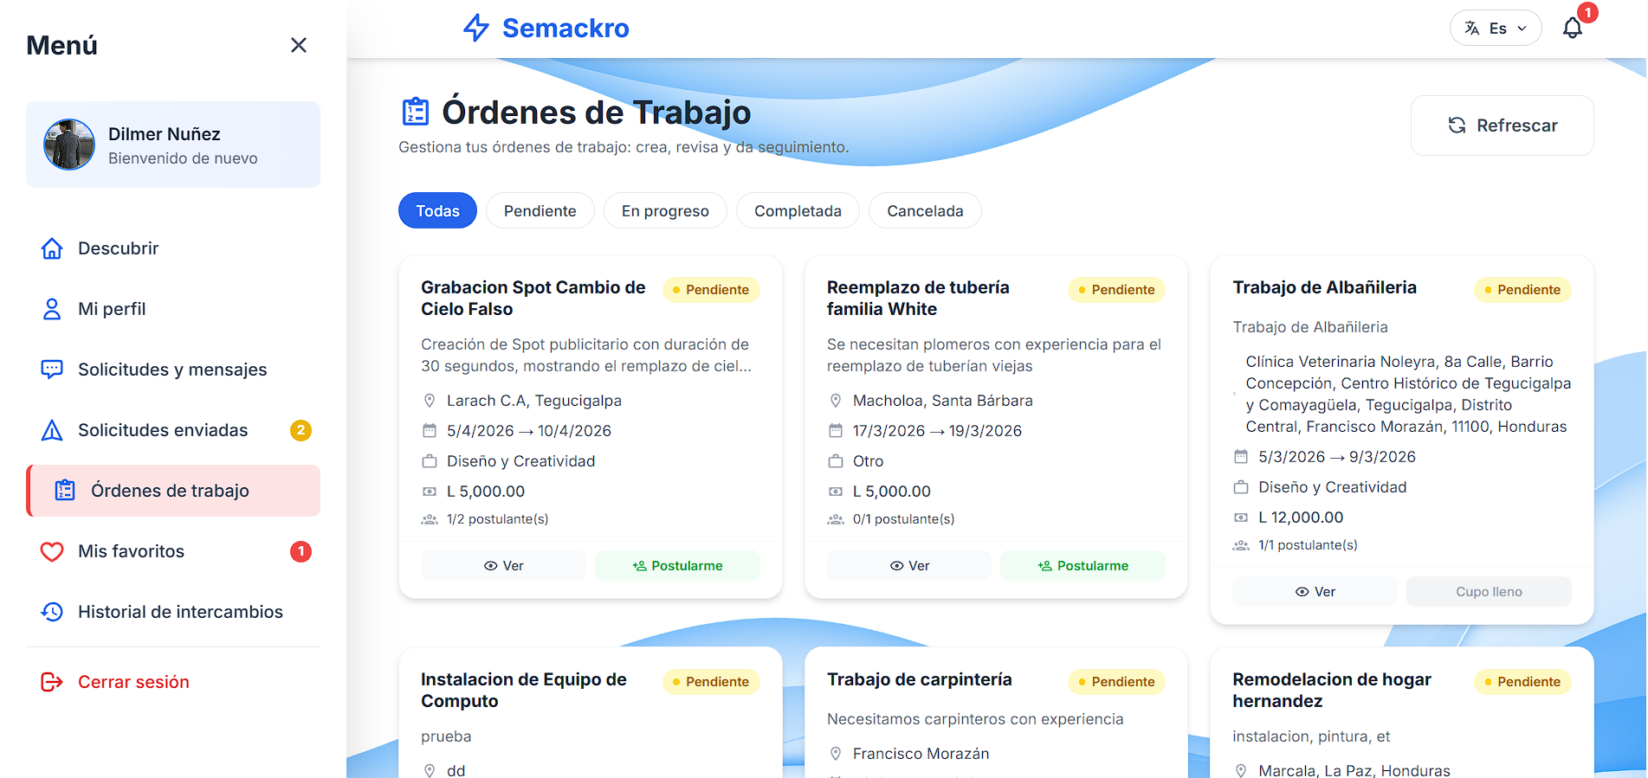Click Cerrar sesión logout icon
Screen dimensions: 1648x778
click(x=52, y=682)
